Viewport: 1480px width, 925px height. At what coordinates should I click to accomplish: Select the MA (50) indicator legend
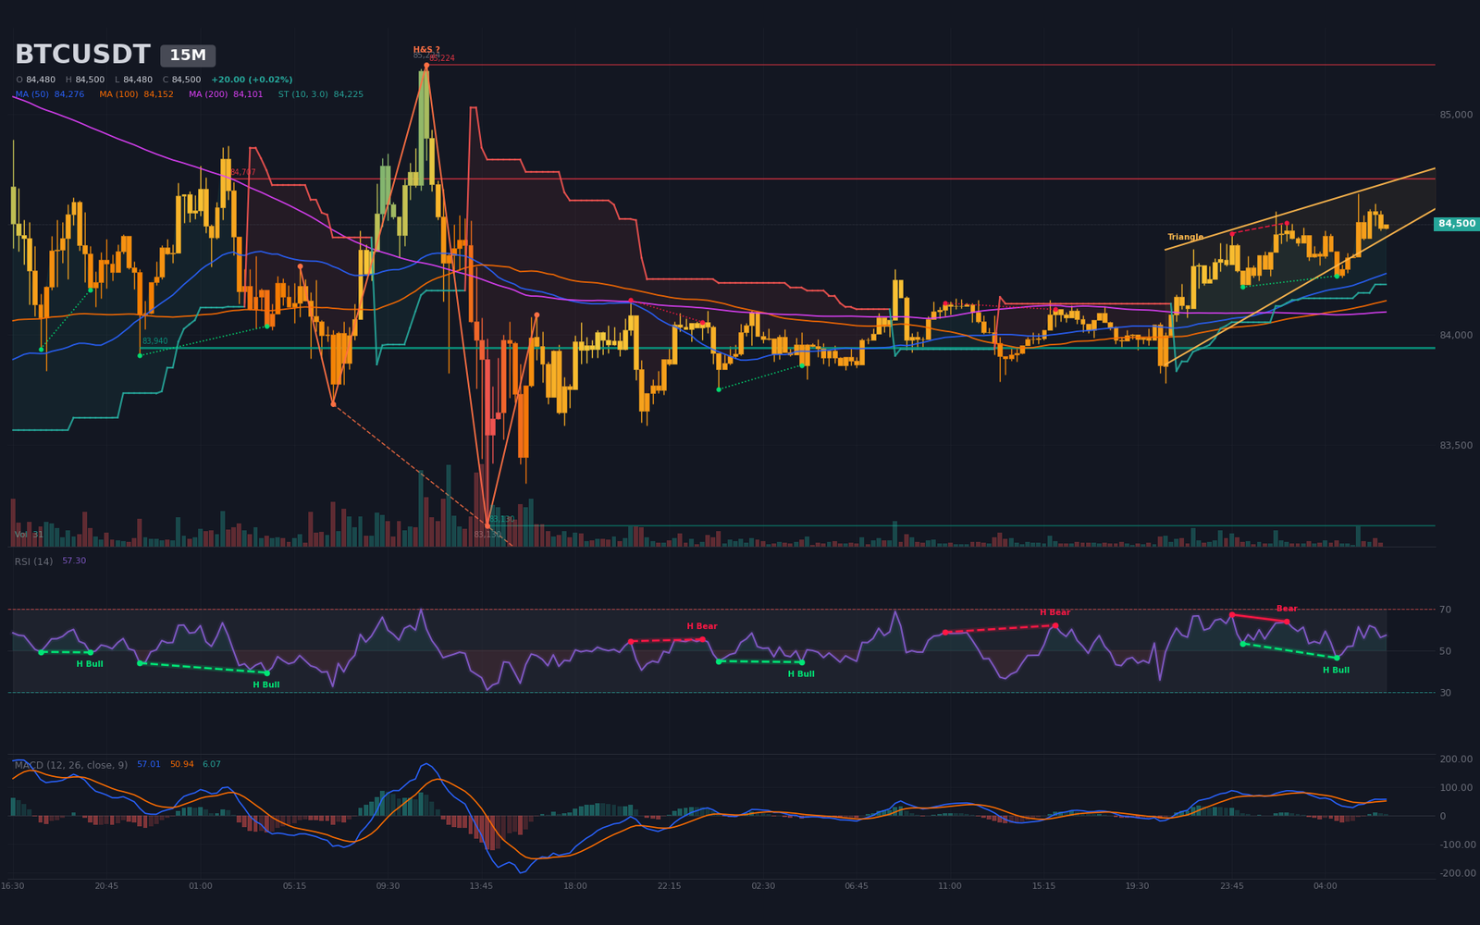(x=50, y=94)
